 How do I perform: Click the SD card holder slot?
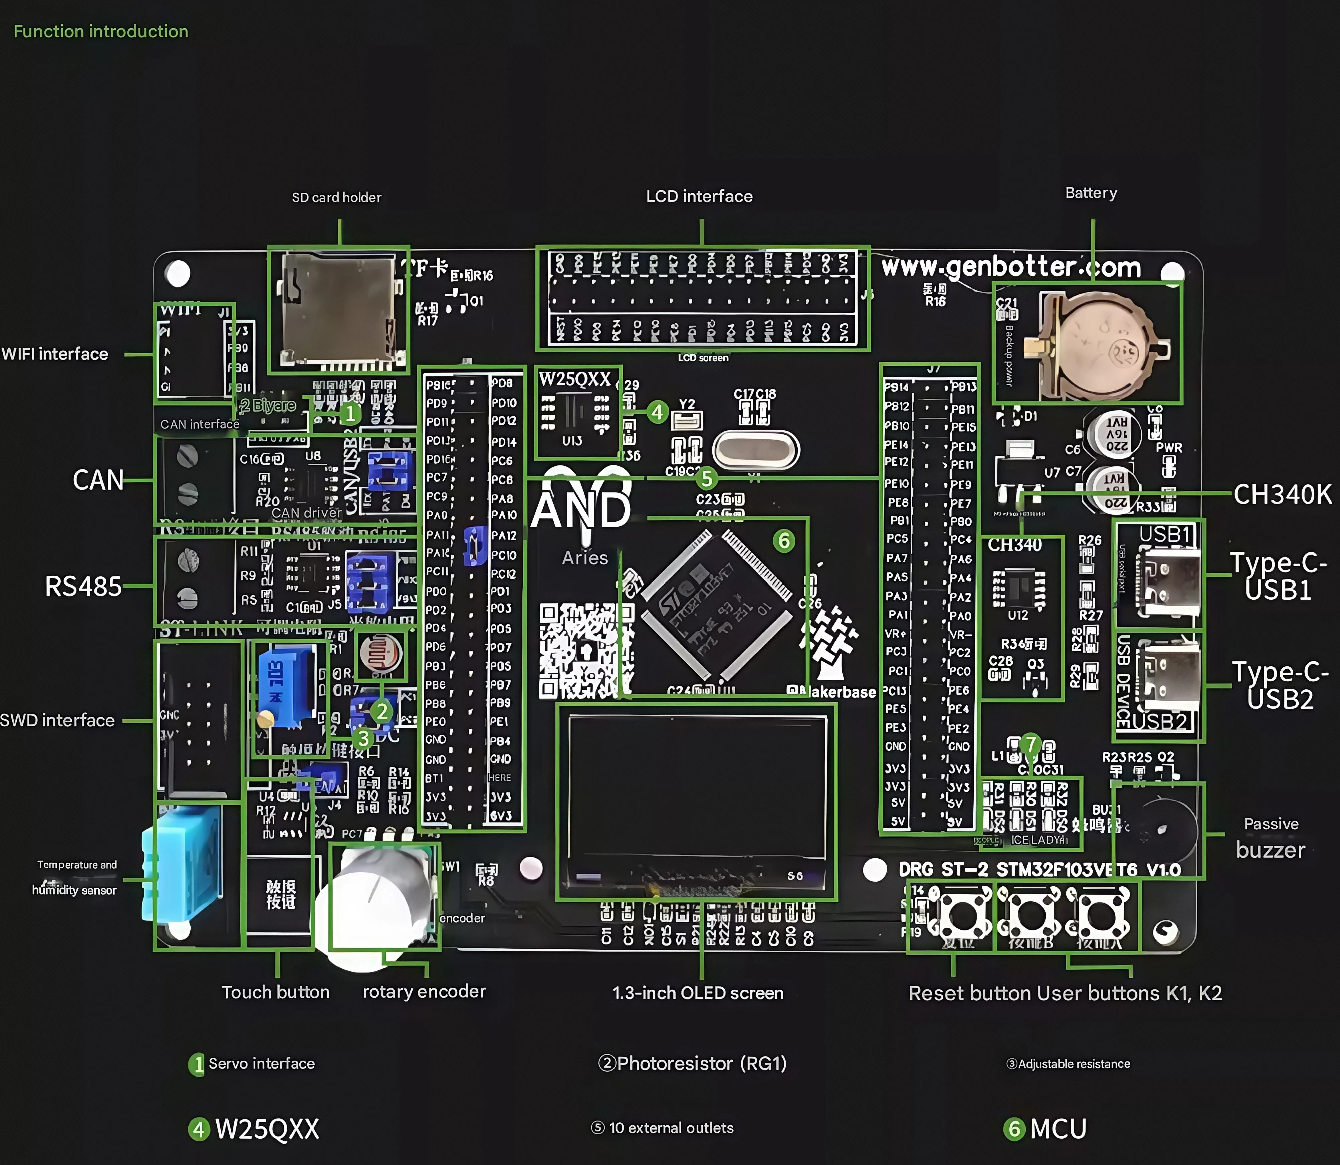[338, 309]
